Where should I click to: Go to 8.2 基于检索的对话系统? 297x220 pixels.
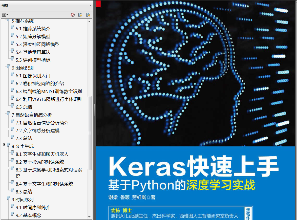pyautogui.click(x=40, y=162)
